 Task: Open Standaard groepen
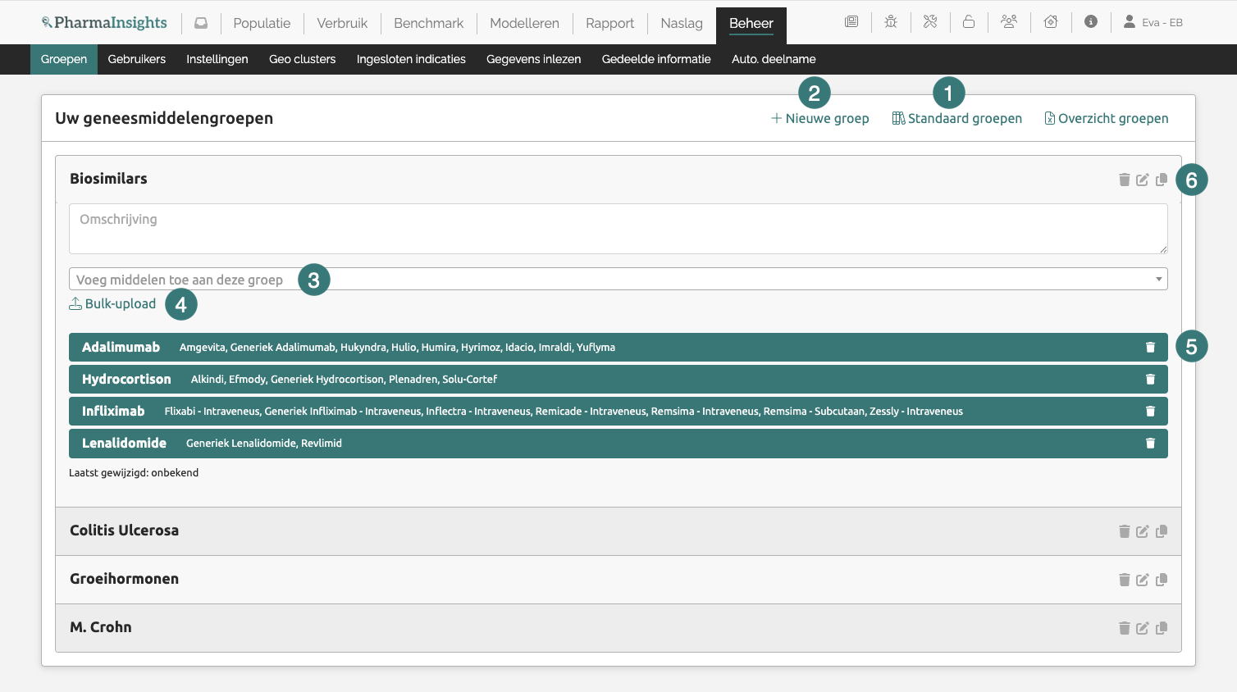pyautogui.click(x=957, y=118)
